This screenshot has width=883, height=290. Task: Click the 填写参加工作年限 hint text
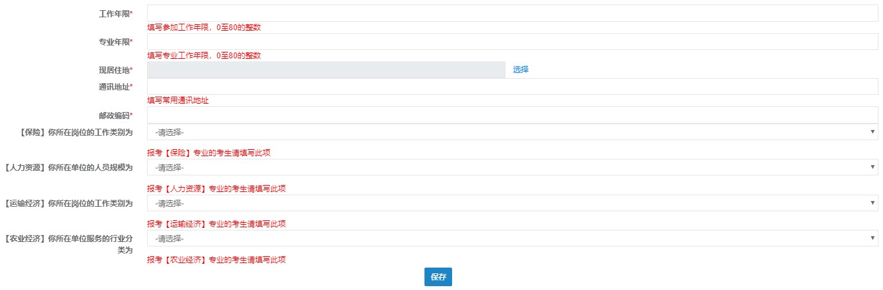click(x=204, y=28)
